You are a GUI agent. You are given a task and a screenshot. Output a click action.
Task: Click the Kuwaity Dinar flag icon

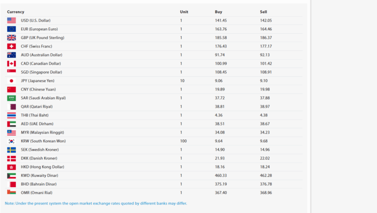click(x=11, y=175)
